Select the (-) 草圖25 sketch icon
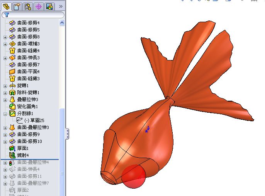 tap(20, 120)
